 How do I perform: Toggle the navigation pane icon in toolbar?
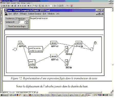[15, 6]
